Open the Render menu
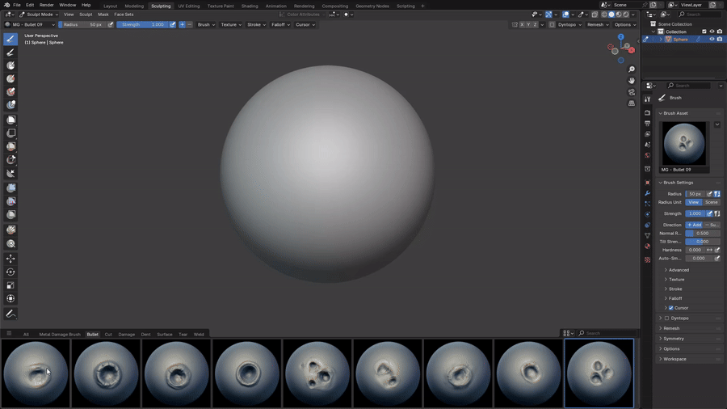727x409 pixels. tap(46, 5)
